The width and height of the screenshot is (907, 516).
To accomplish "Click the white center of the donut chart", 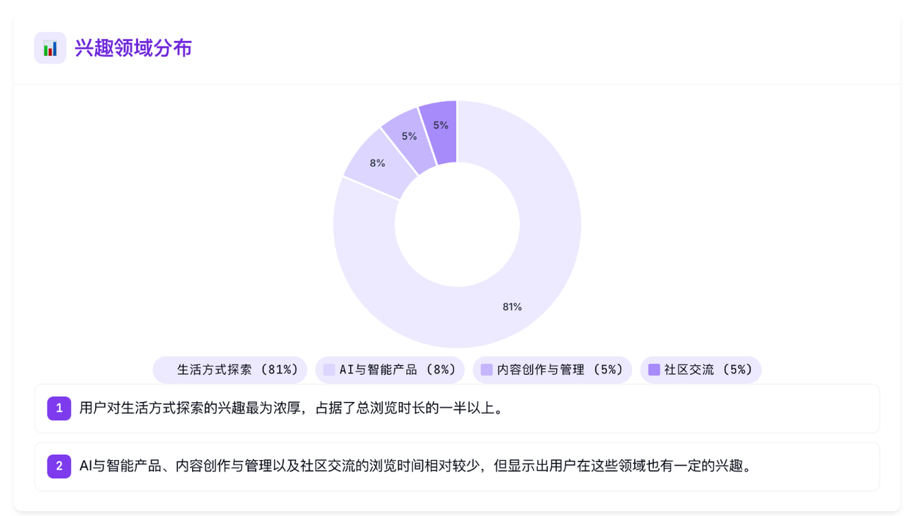I will (457, 224).
